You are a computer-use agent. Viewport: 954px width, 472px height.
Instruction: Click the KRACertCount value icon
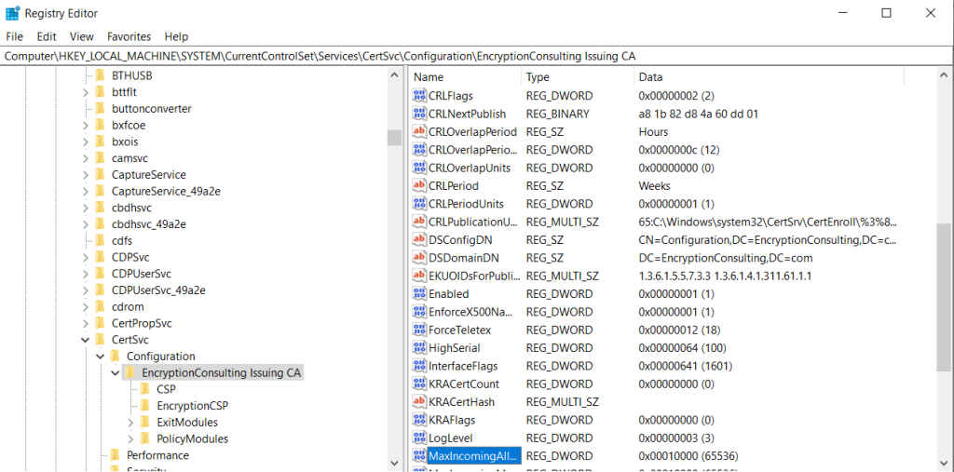click(419, 384)
